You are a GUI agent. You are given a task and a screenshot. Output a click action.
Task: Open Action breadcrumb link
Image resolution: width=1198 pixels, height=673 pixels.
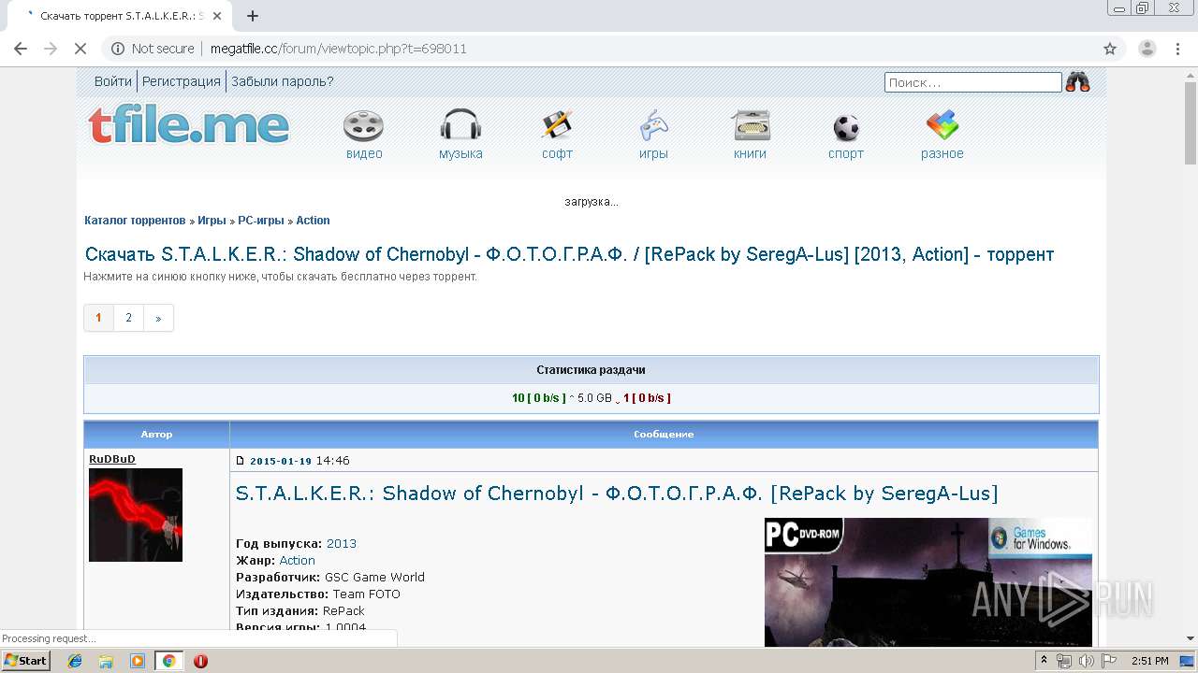(x=313, y=221)
